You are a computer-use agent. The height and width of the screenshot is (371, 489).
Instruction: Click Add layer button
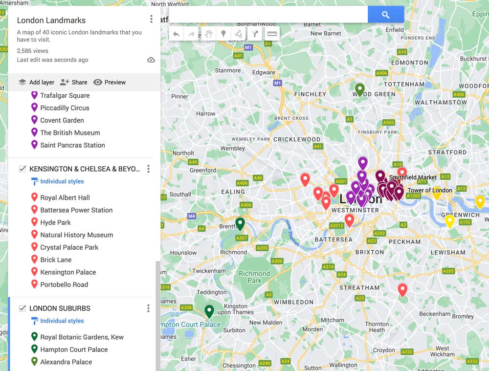point(36,82)
